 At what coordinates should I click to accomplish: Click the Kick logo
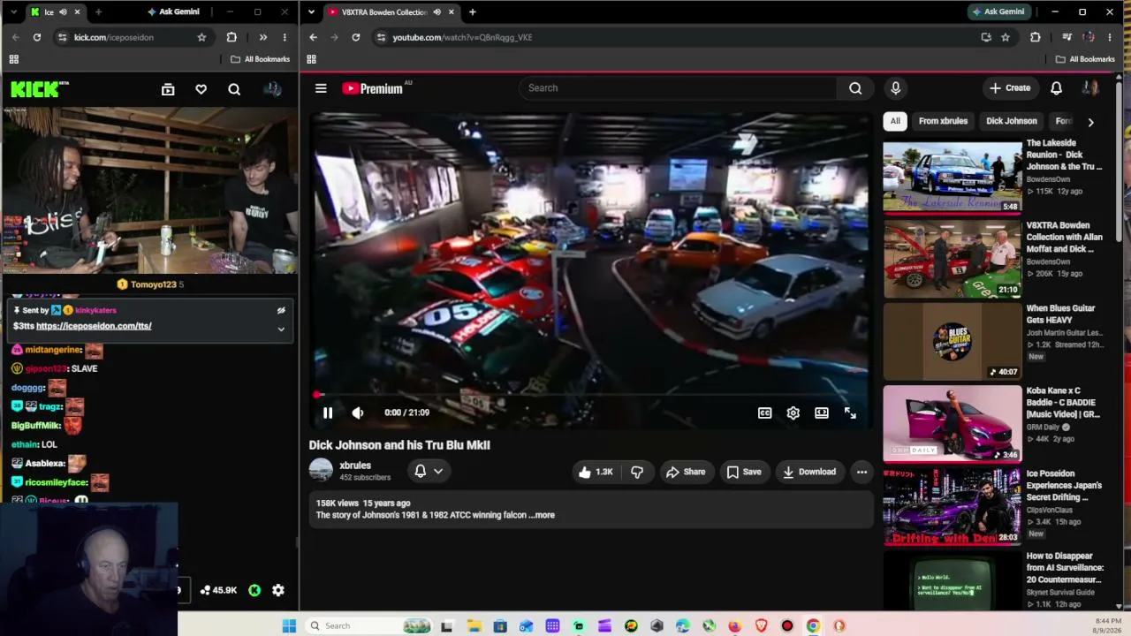click(x=39, y=89)
